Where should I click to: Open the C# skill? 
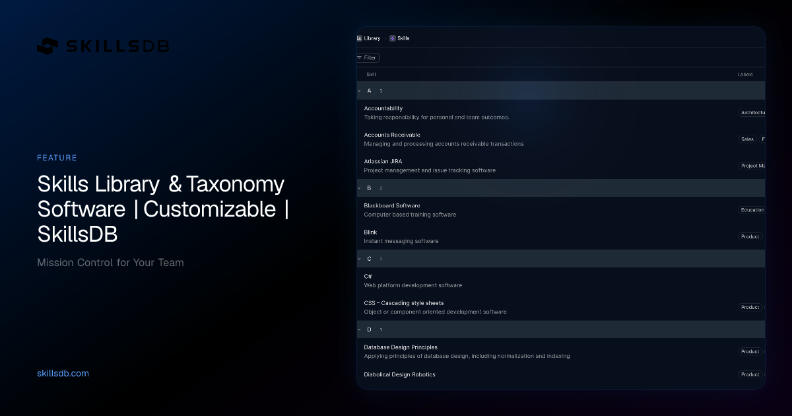368,276
